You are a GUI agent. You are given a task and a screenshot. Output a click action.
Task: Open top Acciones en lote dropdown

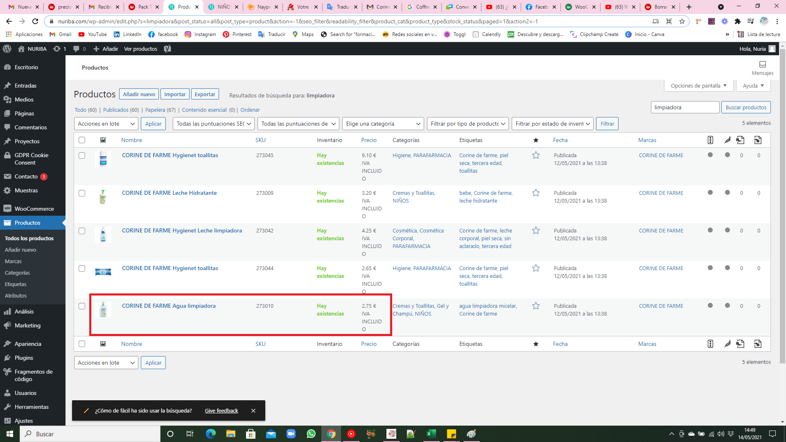[x=106, y=124]
